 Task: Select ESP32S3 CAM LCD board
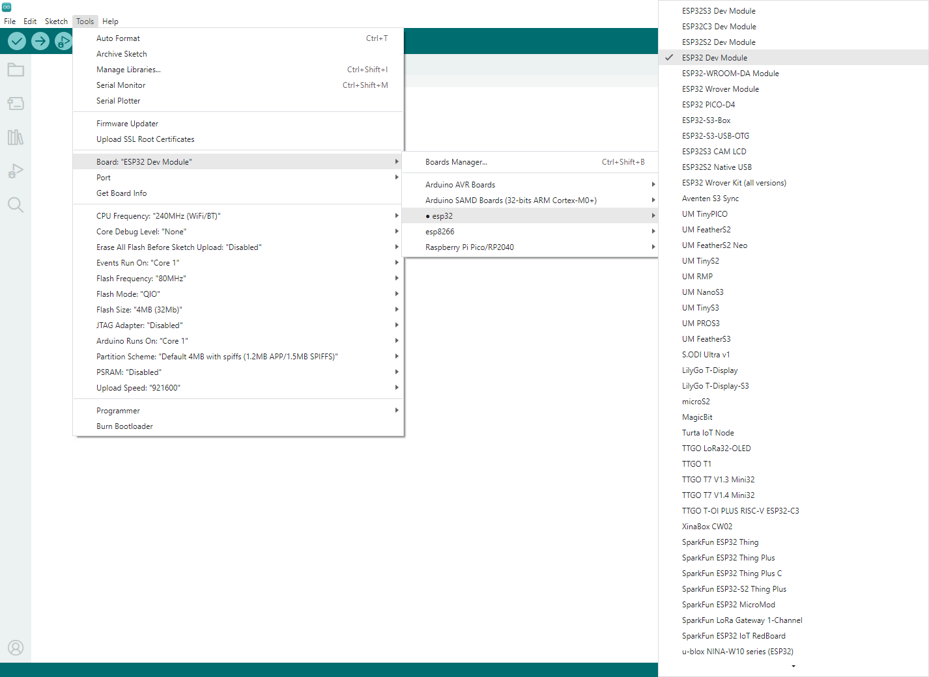pos(793,152)
